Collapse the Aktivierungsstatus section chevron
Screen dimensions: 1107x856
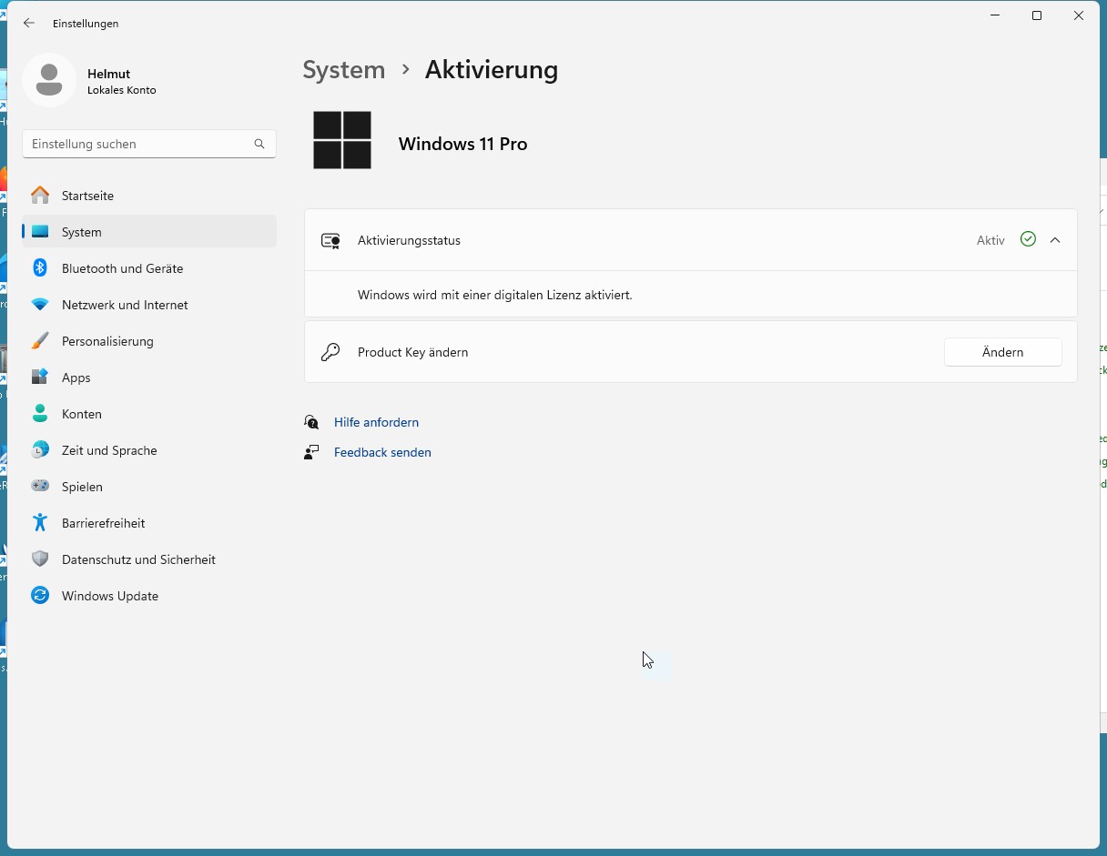tap(1055, 240)
